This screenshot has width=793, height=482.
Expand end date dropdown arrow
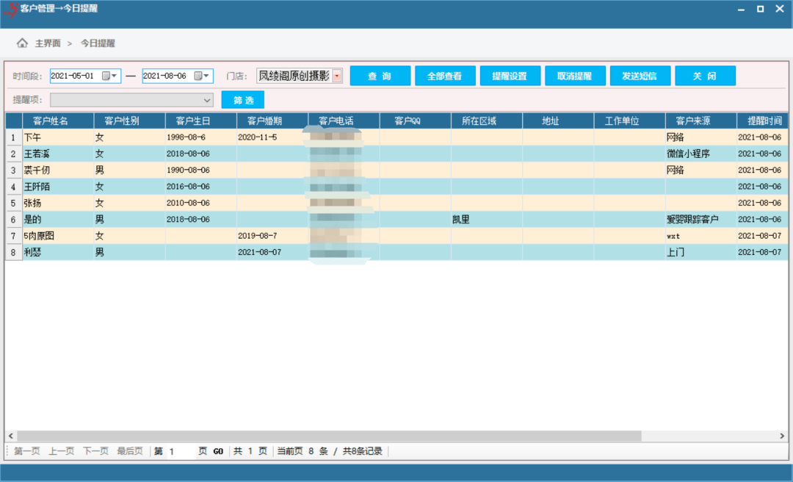pos(206,76)
